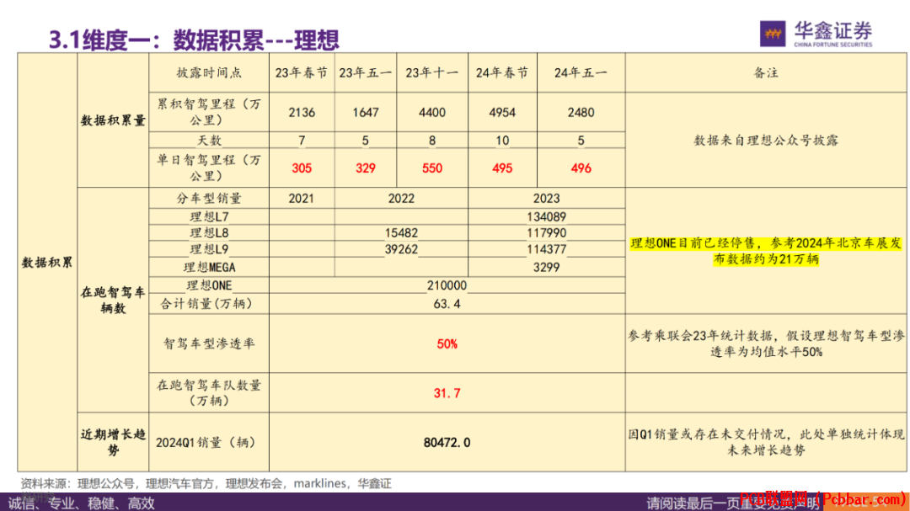Select the red value 495
Viewport: 910px width, 511px height.
point(502,168)
